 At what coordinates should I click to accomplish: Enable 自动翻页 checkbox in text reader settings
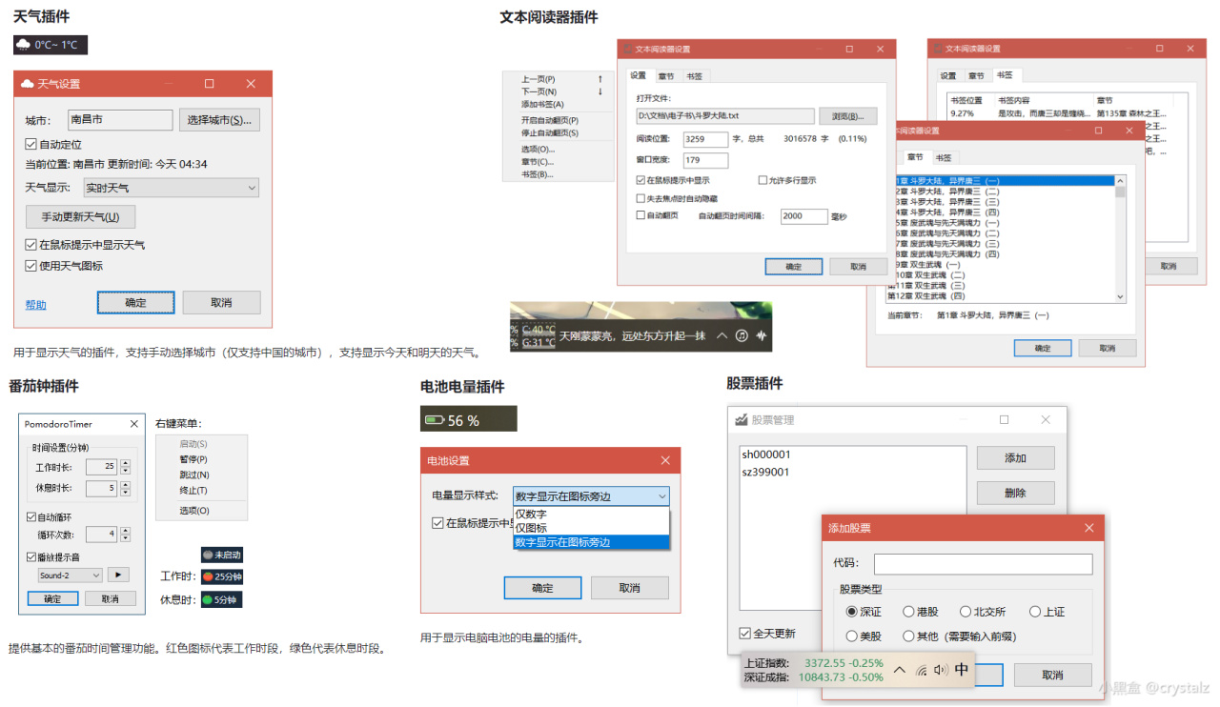[x=640, y=215]
